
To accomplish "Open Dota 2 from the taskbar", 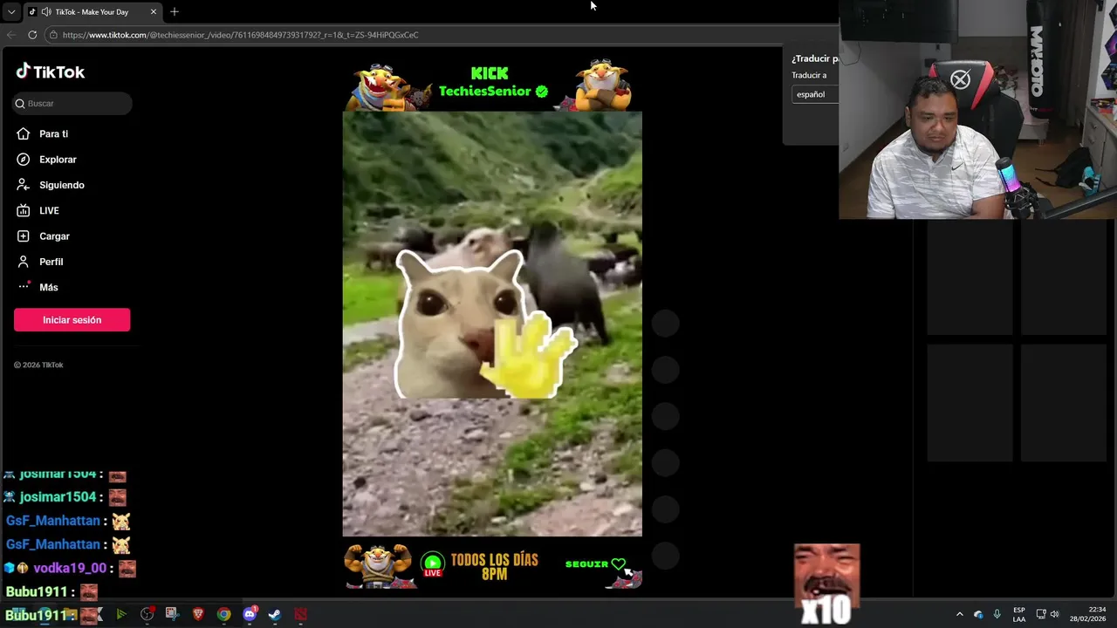I will (300, 614).
